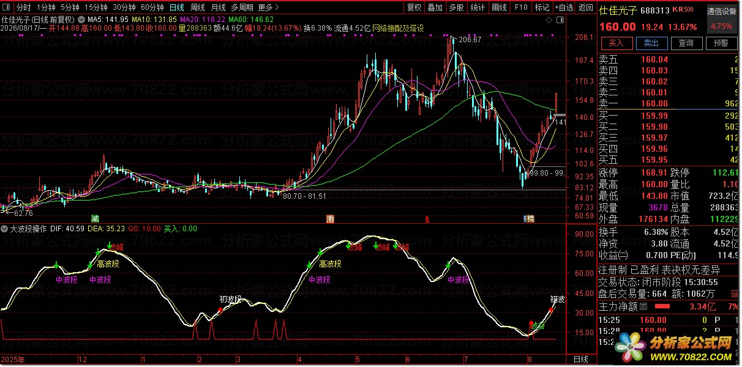Click the MA5: 141.95 moving average label
The width and height of the screenshot is (742, 367).
tap(108, 20)
